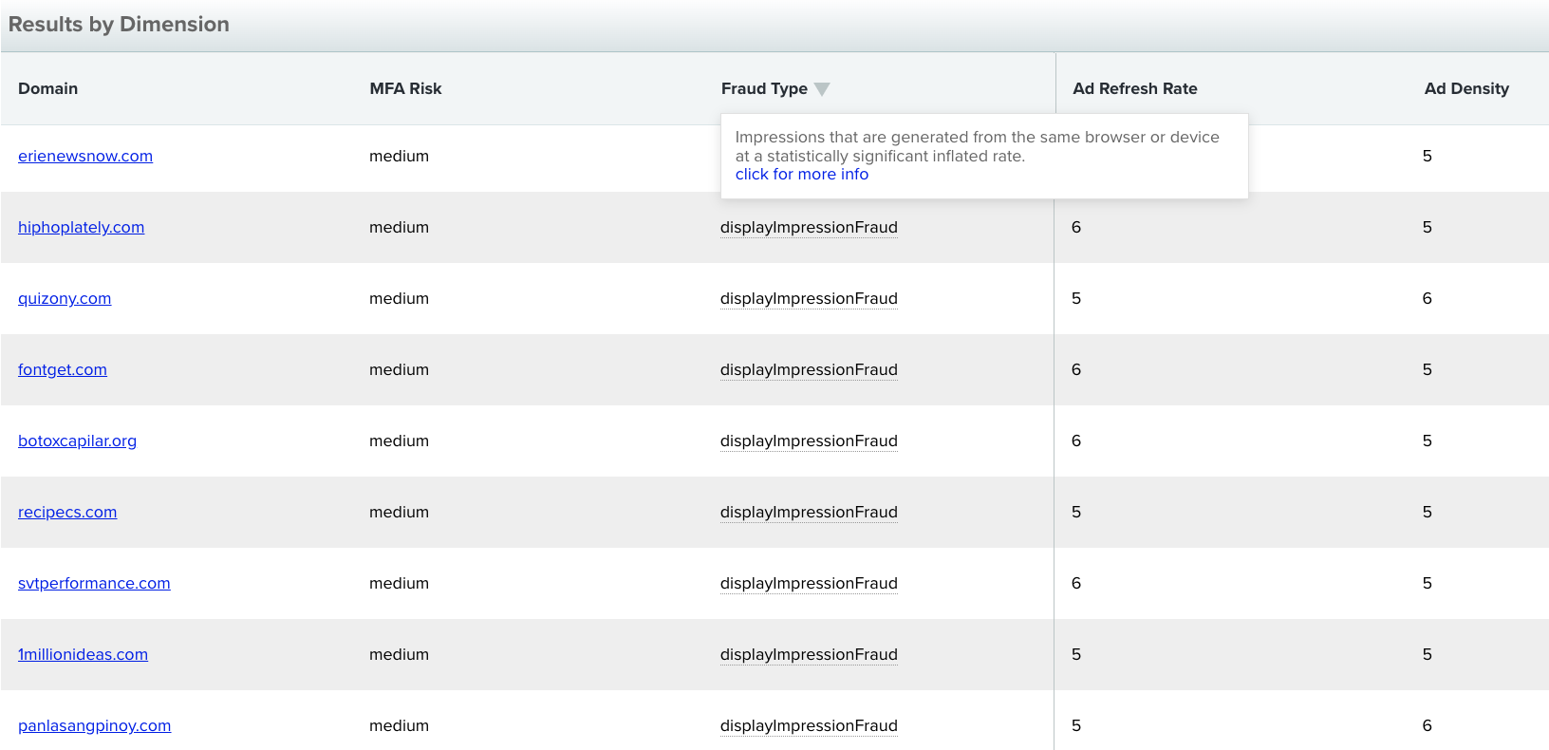
Task: Sort by the MFA Risk column header
Action: [406, 88]
